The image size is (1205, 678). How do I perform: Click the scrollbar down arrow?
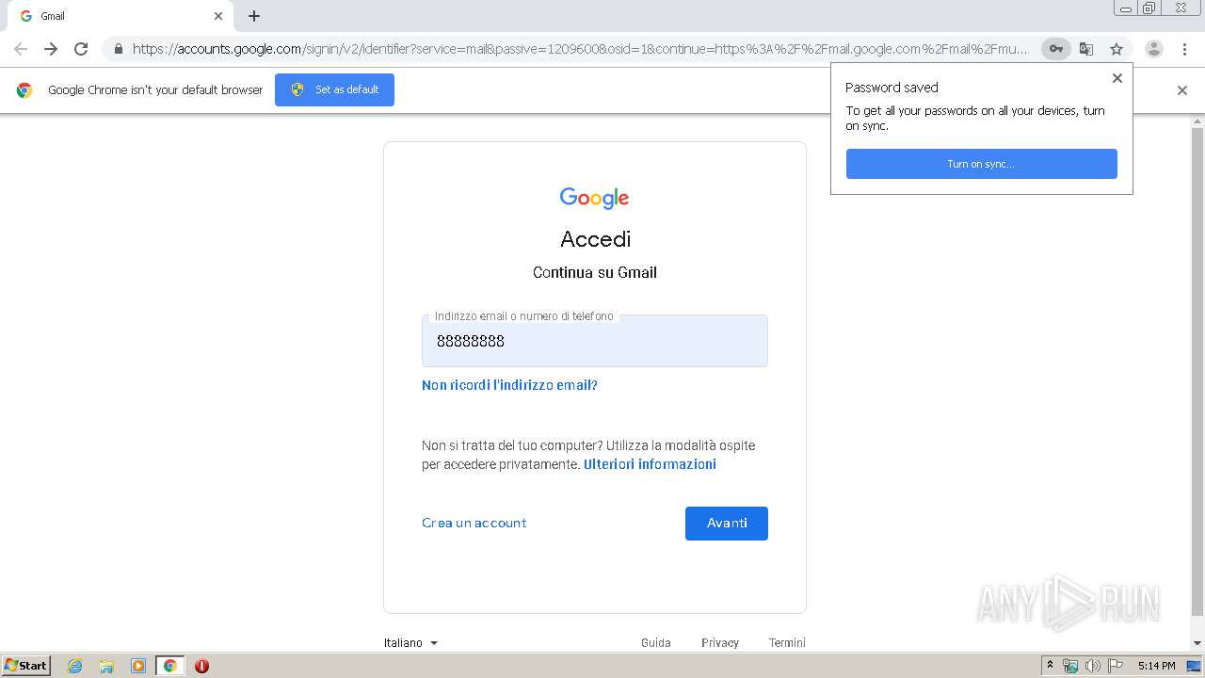pos(1197,643)
